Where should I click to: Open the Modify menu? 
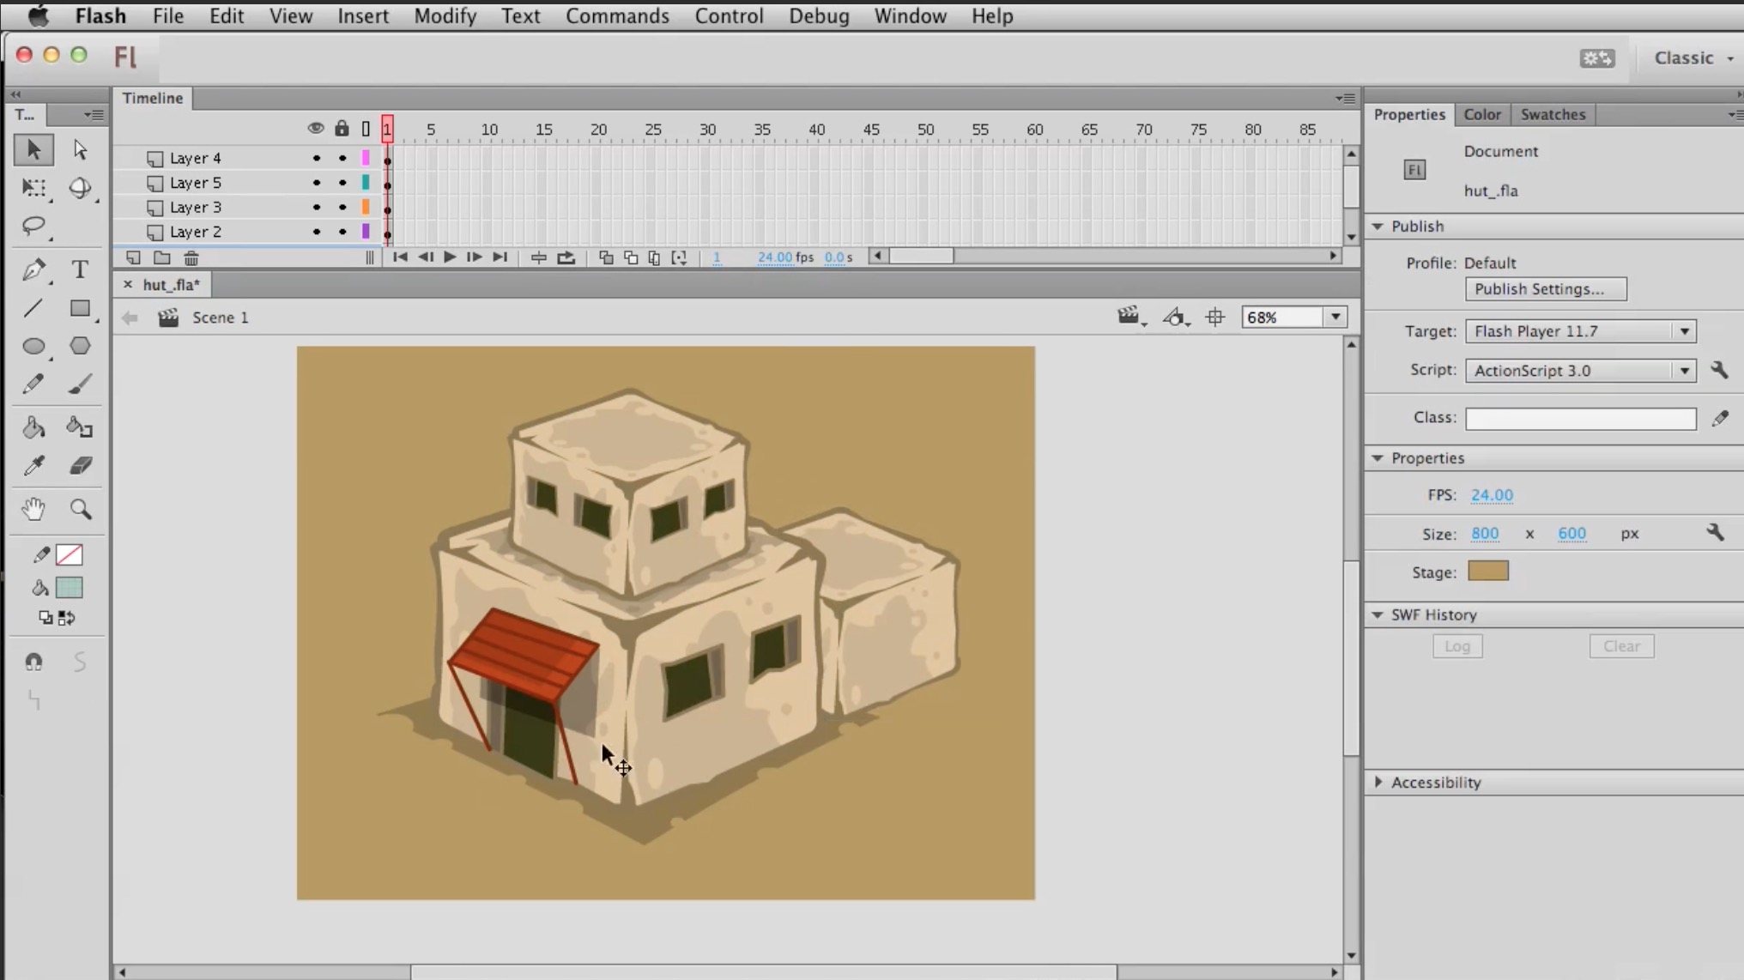tap(444, 15)
